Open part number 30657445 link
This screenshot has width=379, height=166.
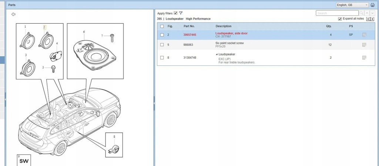(190, 35)
